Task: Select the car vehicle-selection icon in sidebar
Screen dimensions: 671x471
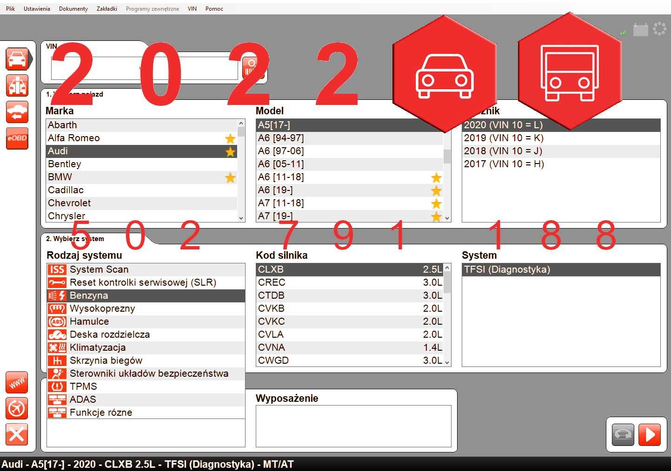Action: [17, 59]
